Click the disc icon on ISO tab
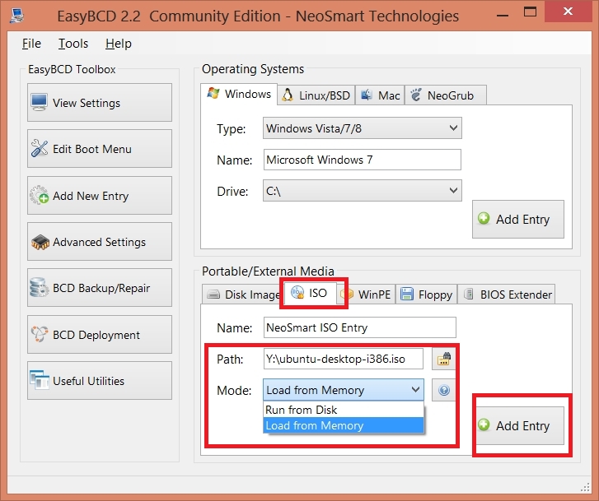The image size is (599, 501). coord(297,293)
